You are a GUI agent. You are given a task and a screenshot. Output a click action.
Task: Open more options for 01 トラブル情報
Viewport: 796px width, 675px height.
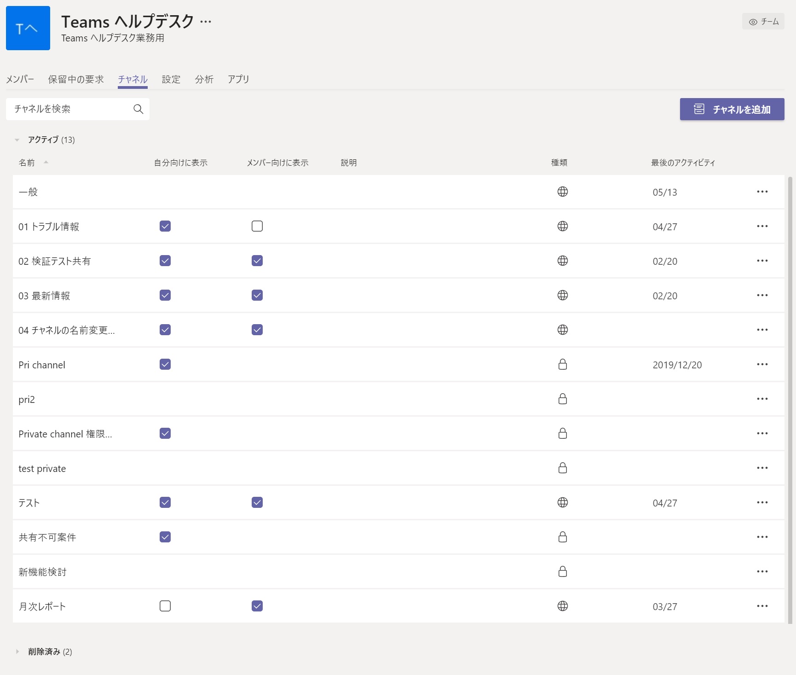762,226
